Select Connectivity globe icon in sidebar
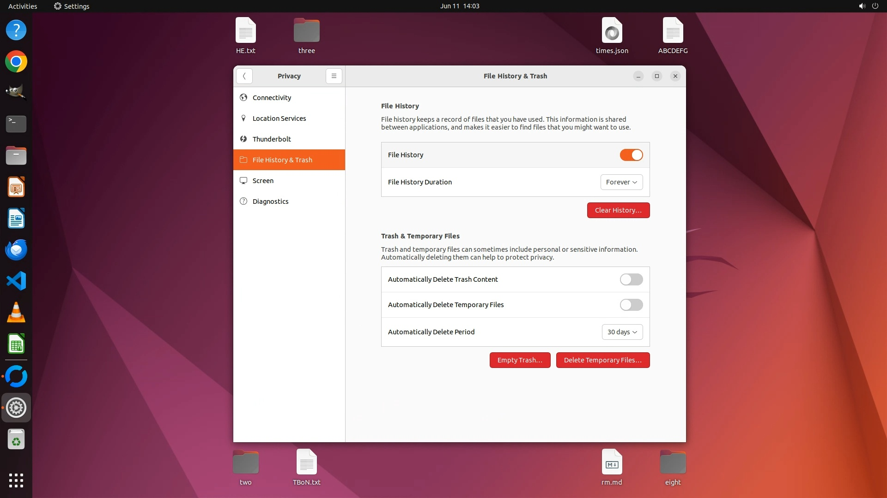The height and width of the screenshot is (498, 887). [243, 97]
